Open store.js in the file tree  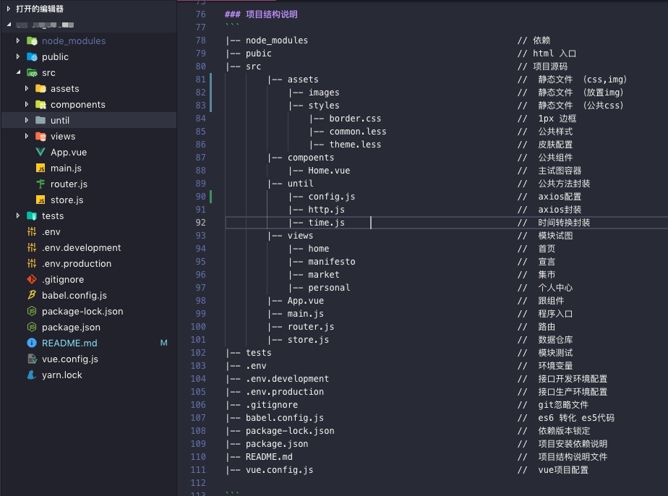pos(67,200)
